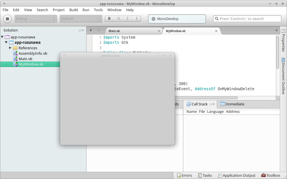The height and width of the screenshot is (179, 287).
Task: Open MonoDevelop title bar window menu
Action: [x=4, y=4]
